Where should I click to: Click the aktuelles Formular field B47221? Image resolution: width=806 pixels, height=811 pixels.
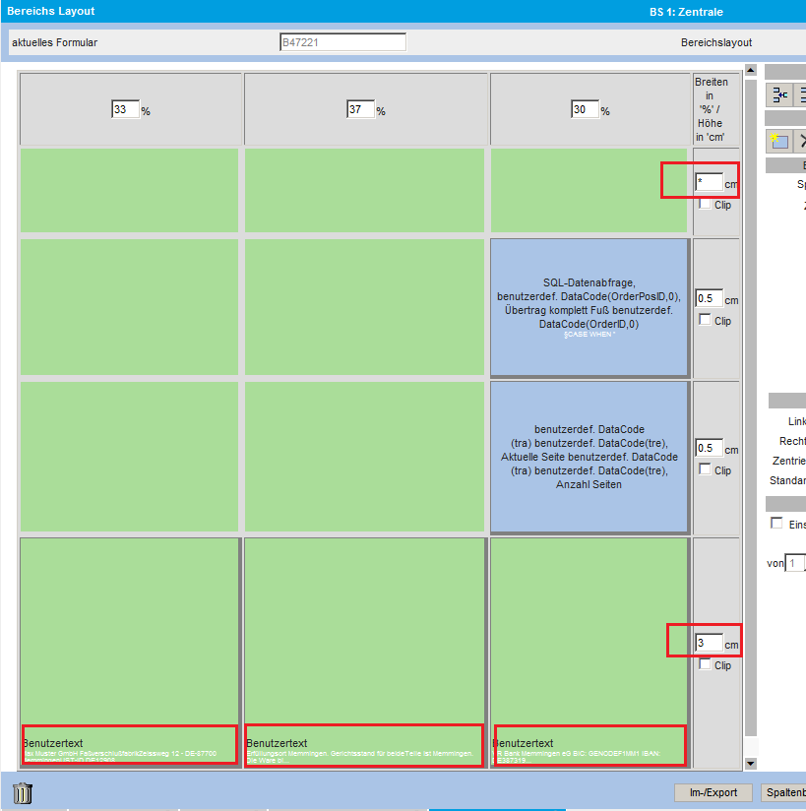pyautogui.click(x=342, y=42)
